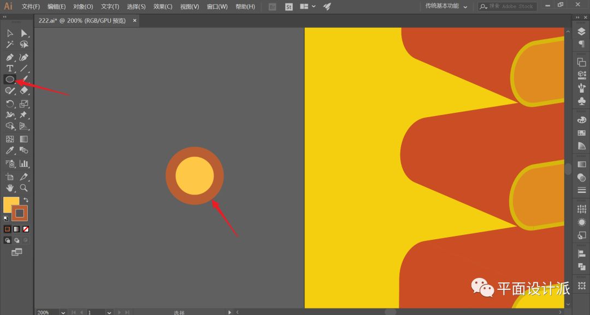Activate the Magic Wand tool
This screenshot has height=315, width=590.
10,45
